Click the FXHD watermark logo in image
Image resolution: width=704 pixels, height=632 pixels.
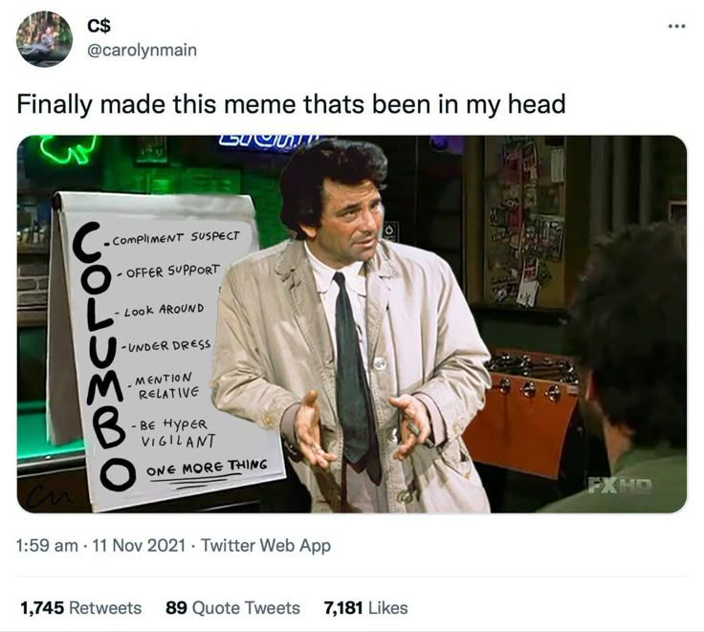tap(620, 485)
